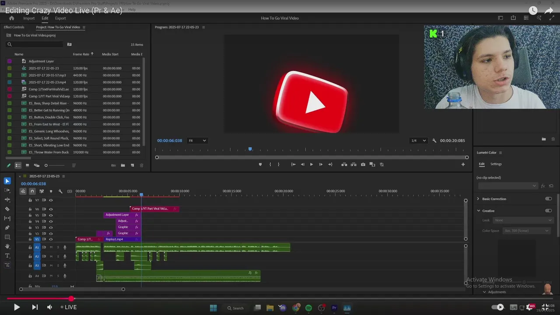
Task: Open the Effect Controls panel tab
Action: click(14, 27)
